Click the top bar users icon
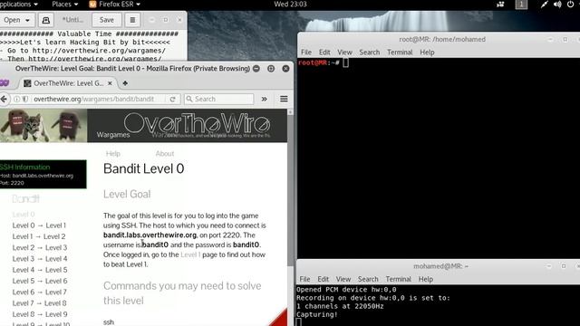This screenshot has width=580, height=326. [x=500, y=4]
